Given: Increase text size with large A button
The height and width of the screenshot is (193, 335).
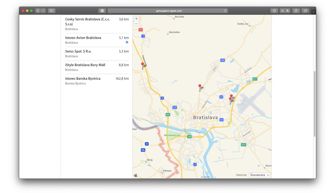Looking at the screenshot, I should tap(287, 11).
